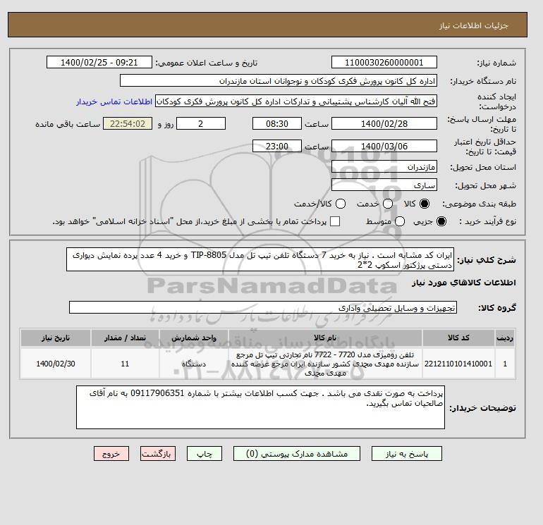Toggle the اسناد خزانه اسلامی payment checkbox
This screenshot has height=525, width=543.
335,221
